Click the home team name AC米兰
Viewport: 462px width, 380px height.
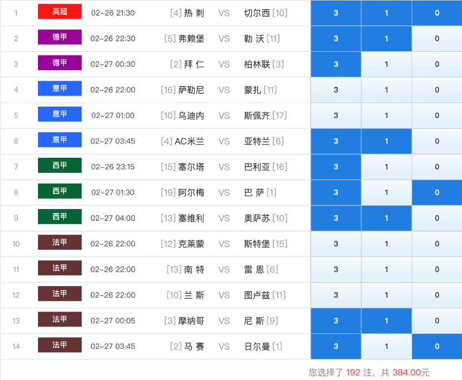tap(189, 141)
